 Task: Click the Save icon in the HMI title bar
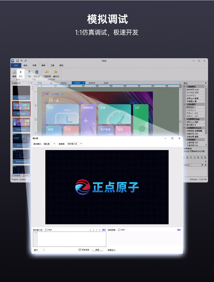(18, 61)
